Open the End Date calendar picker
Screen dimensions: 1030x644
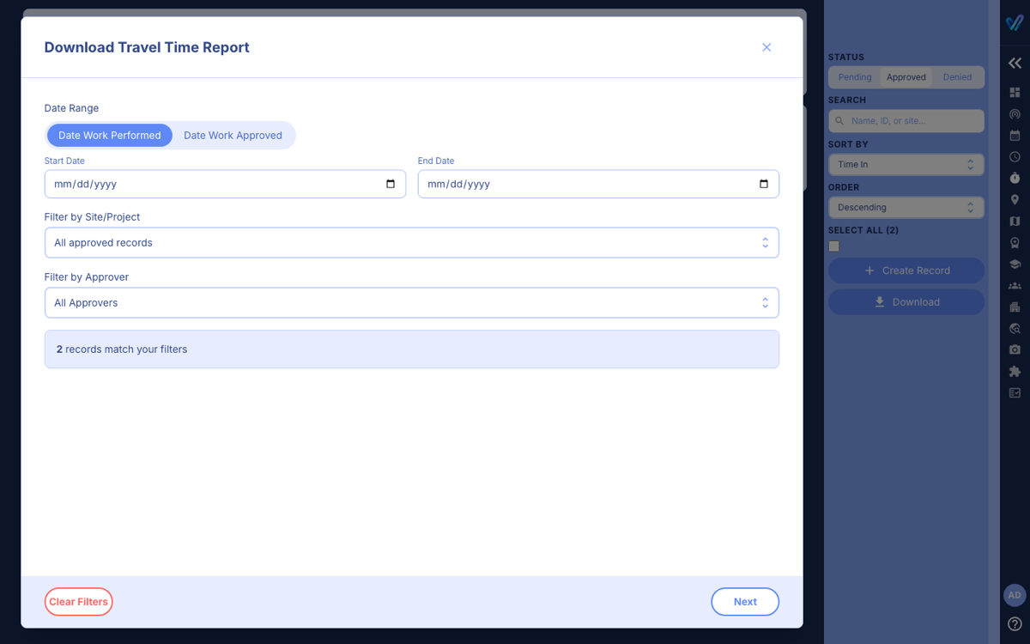764,184
